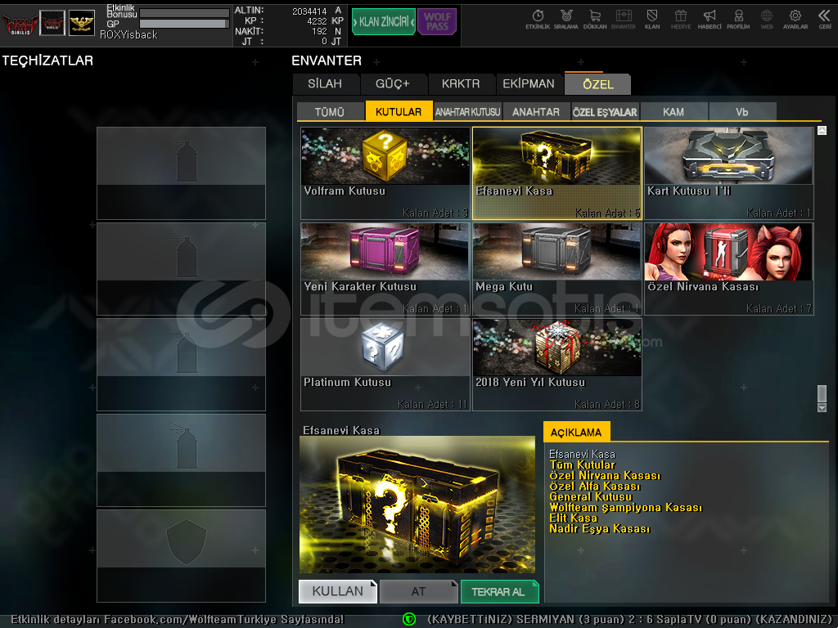Open the ANAHTAR KUTUSU sub-tab
Viewport: 838px width, 628px height.
pos(467,111)
